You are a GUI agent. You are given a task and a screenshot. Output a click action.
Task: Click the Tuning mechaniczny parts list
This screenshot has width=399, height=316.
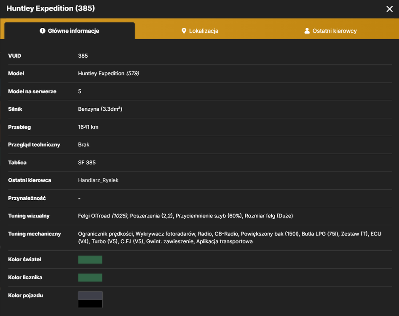(x=230, y=237)
